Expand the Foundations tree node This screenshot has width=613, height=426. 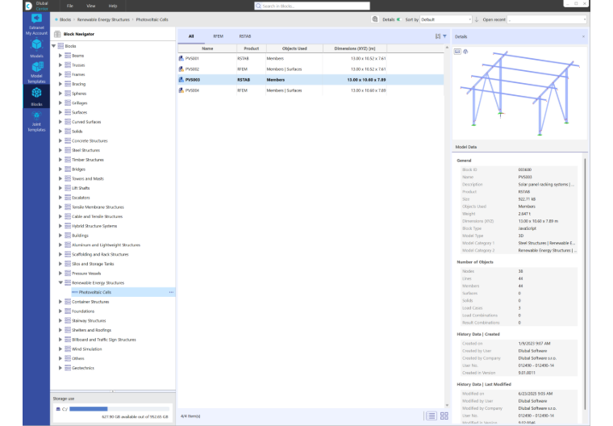[x=60, y=311]
